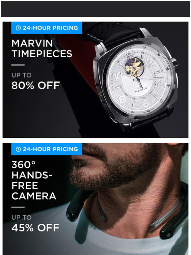The image size is (191, 255).
Task: Click the black perforated leather watch strap
Action: point(114,33)
